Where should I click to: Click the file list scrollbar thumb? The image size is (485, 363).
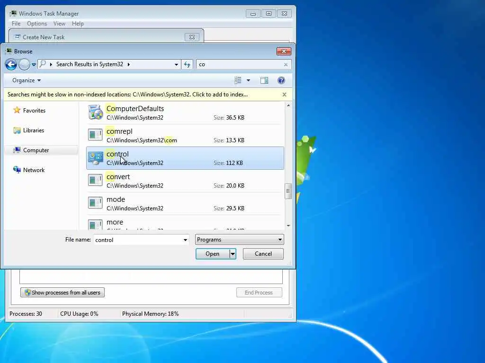(288, 191)
